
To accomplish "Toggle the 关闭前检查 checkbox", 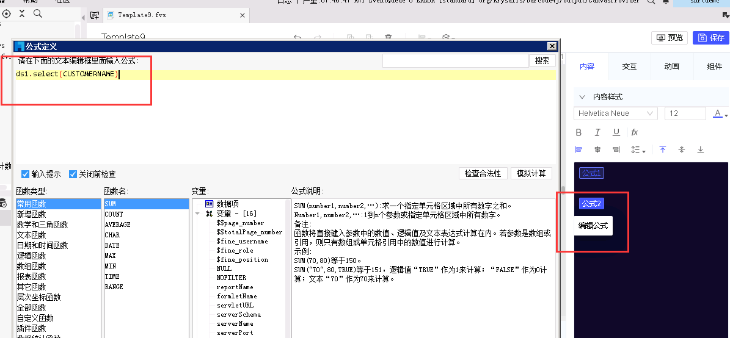I will click(73, 174).
